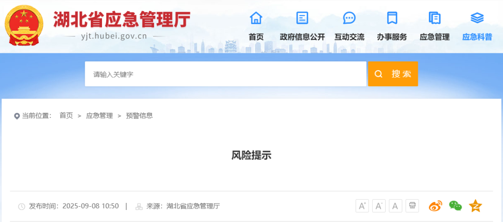503x222 pixels.
Task: Share to QQ Zone star icon
Action: pyautogui.click(x=475, y=206)
